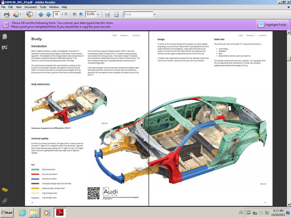Click the vertical scrollbar thumb

click(289, 59)
